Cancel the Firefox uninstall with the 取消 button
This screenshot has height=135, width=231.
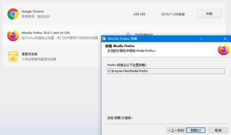click(218, 130)
